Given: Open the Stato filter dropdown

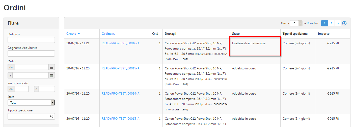Looking at the screenshot, I should pyautogui.click(x=31, y=102).
